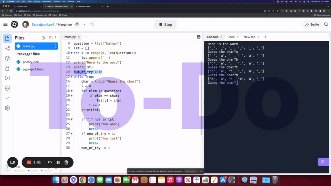Open the Secrets lock sidebar icon
The height and width of the screenshot is (186, 331).
[7, 68]
